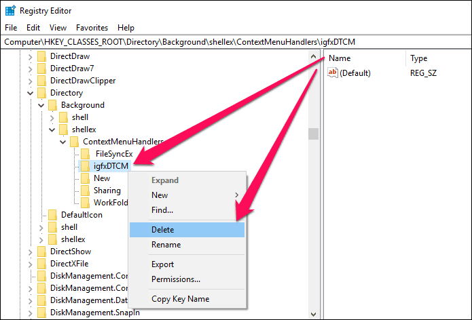Collapse the Directory key
This screenshot has width=472, height=320.
[x=30, y=93]
